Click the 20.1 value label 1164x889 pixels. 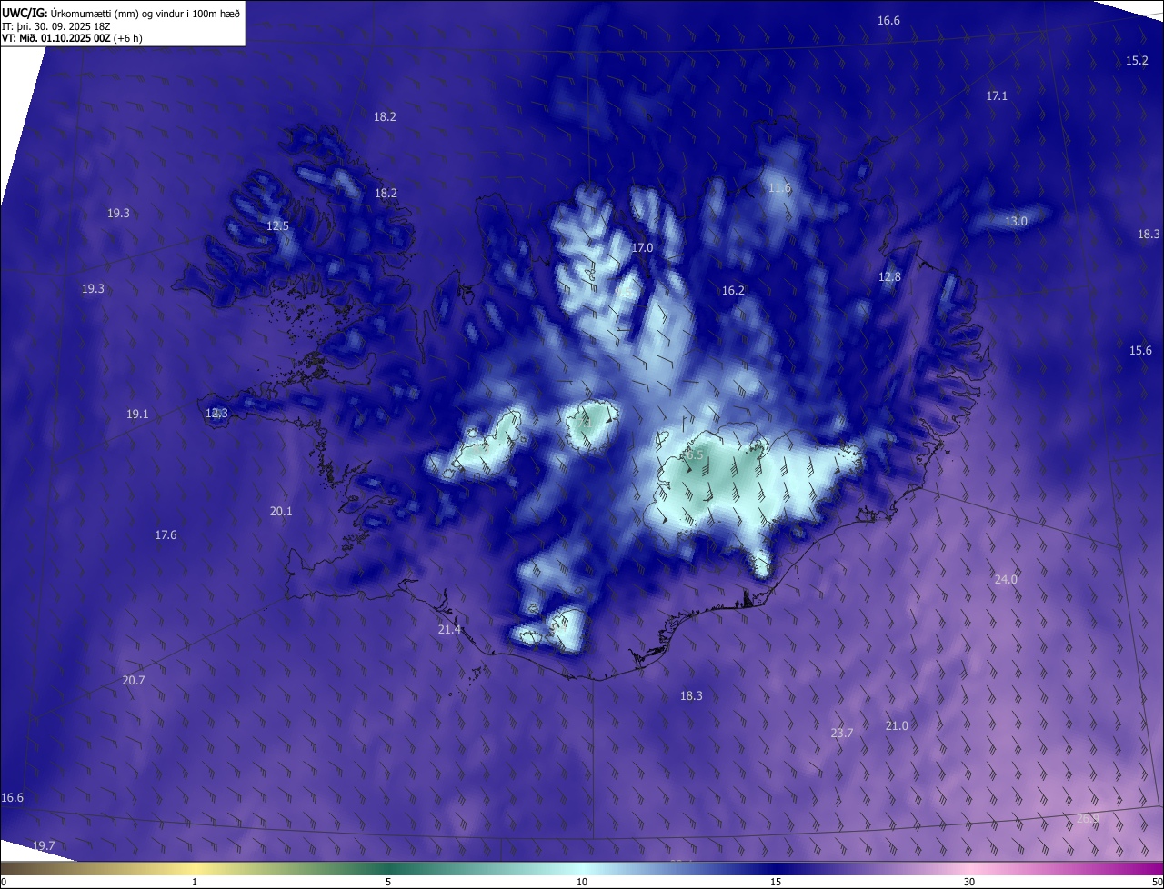pos(281,512)
